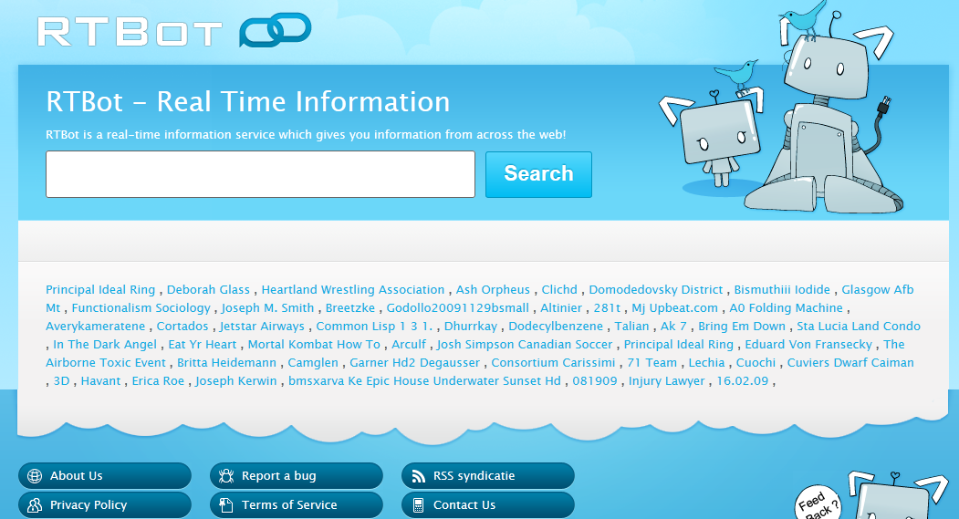This screenshot has height=519, width=959.
Task: Open the 281t link
Action: 608,308
